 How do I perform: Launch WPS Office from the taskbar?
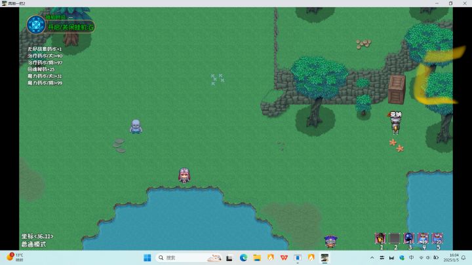coord(284,258)
